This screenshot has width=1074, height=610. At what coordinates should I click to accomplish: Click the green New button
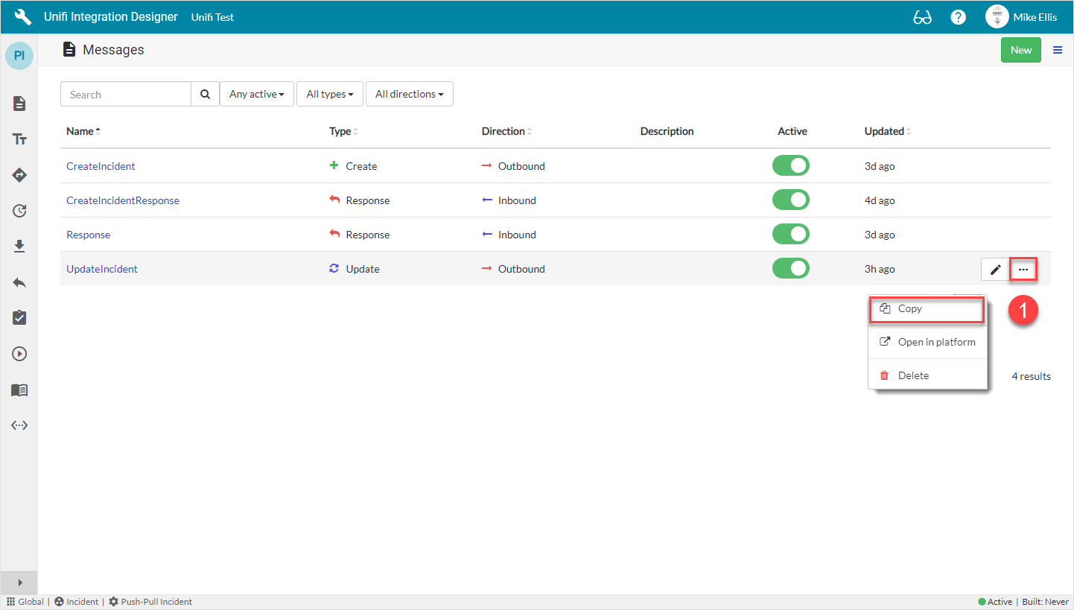pos(1021,49)
